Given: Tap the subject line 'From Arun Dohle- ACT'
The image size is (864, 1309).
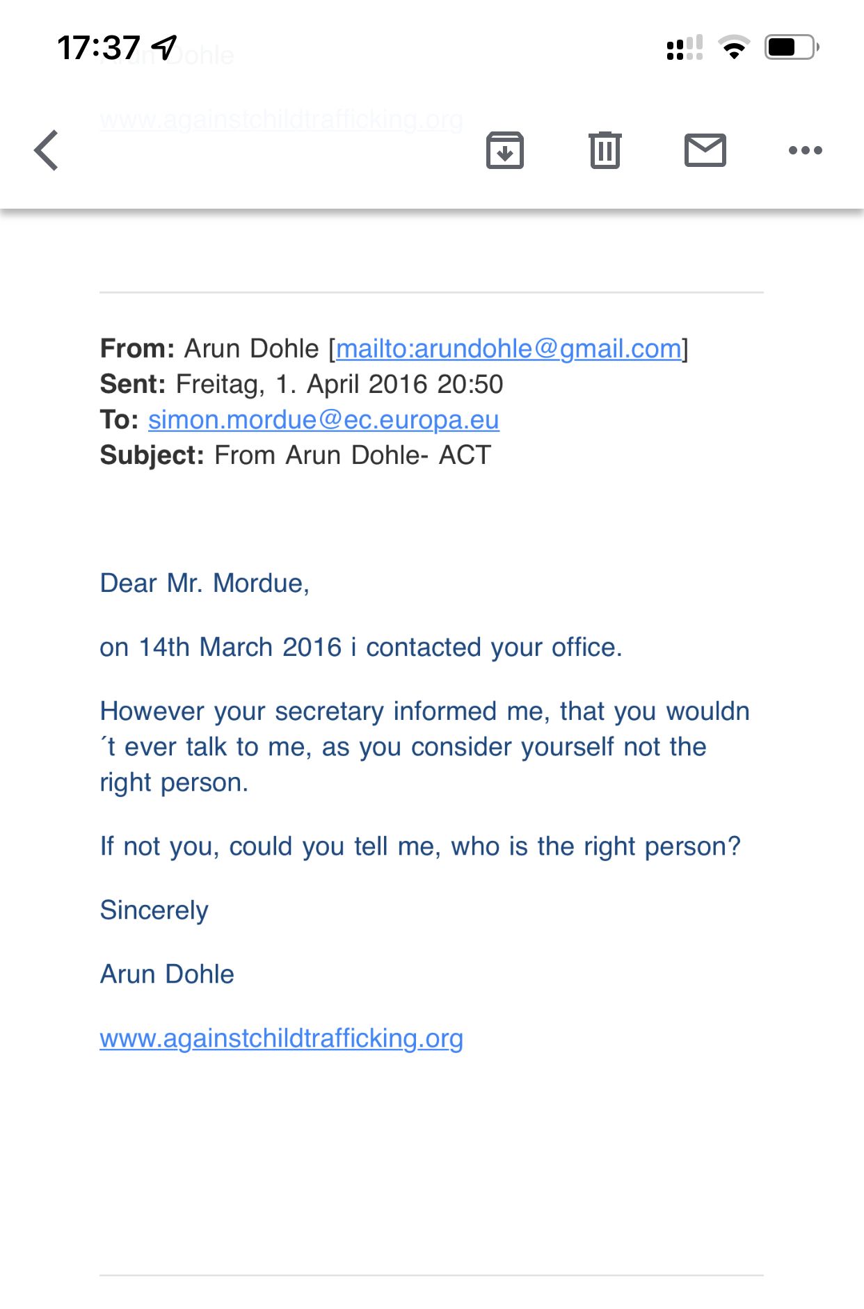Looking at the screenshot, I should click(352, 456).
